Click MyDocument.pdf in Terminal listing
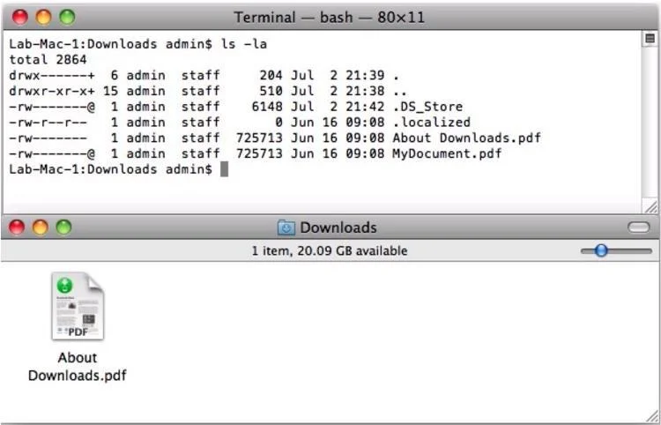661x425 pixels. [x=447, y=153]
